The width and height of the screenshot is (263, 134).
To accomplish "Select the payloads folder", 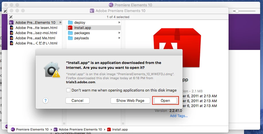I will click(94, 38).
